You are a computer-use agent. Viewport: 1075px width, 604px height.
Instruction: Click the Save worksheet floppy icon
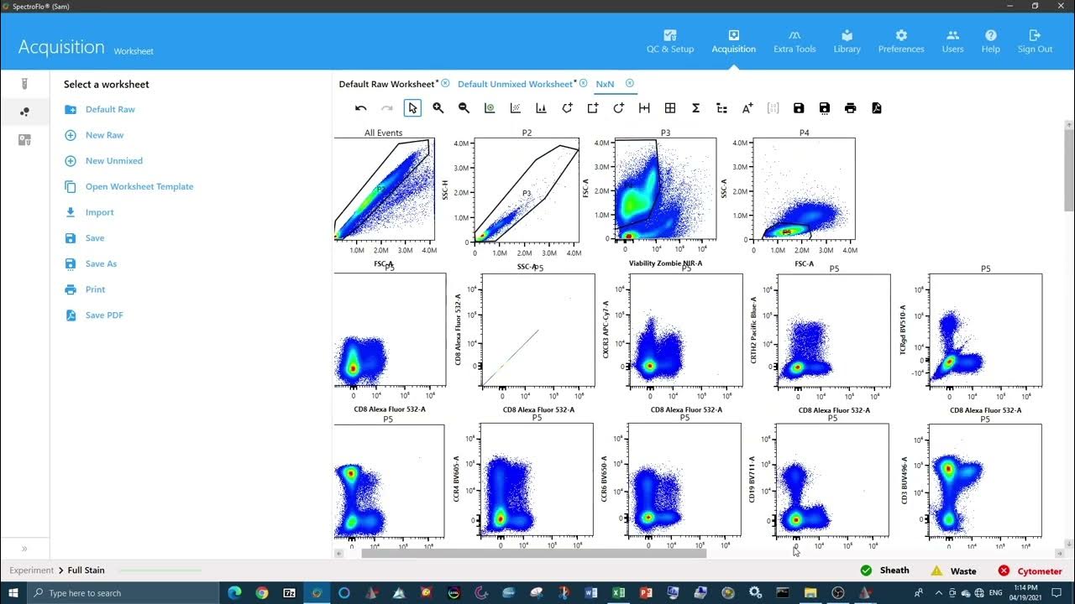point(799,108)
